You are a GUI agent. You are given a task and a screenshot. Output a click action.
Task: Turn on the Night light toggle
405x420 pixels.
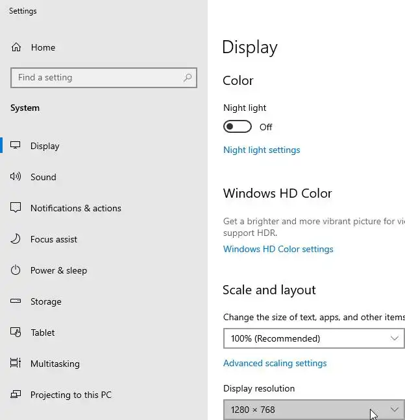(x=237, y=126)
